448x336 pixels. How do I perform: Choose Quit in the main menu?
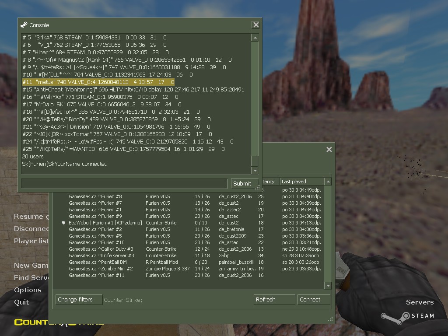click(x=21, y=302)
